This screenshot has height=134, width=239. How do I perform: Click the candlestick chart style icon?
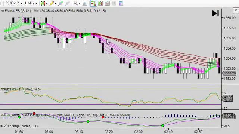tap(43, 3)
